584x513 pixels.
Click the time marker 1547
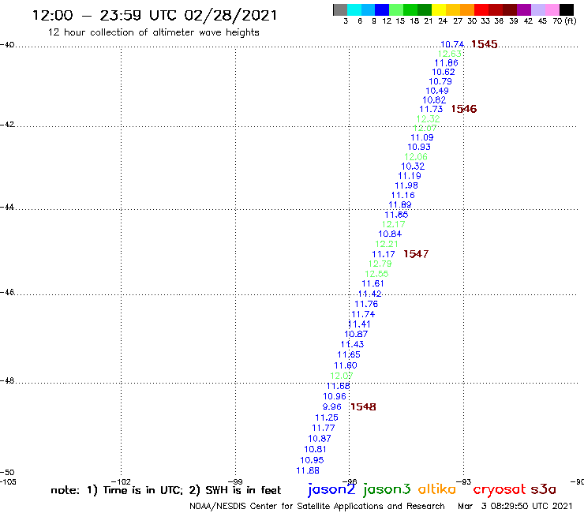(416, 254)
